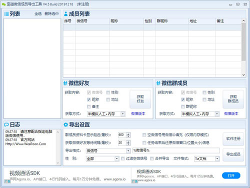Click the chat bubble icon beside 日志

click(x=6, y=124)
